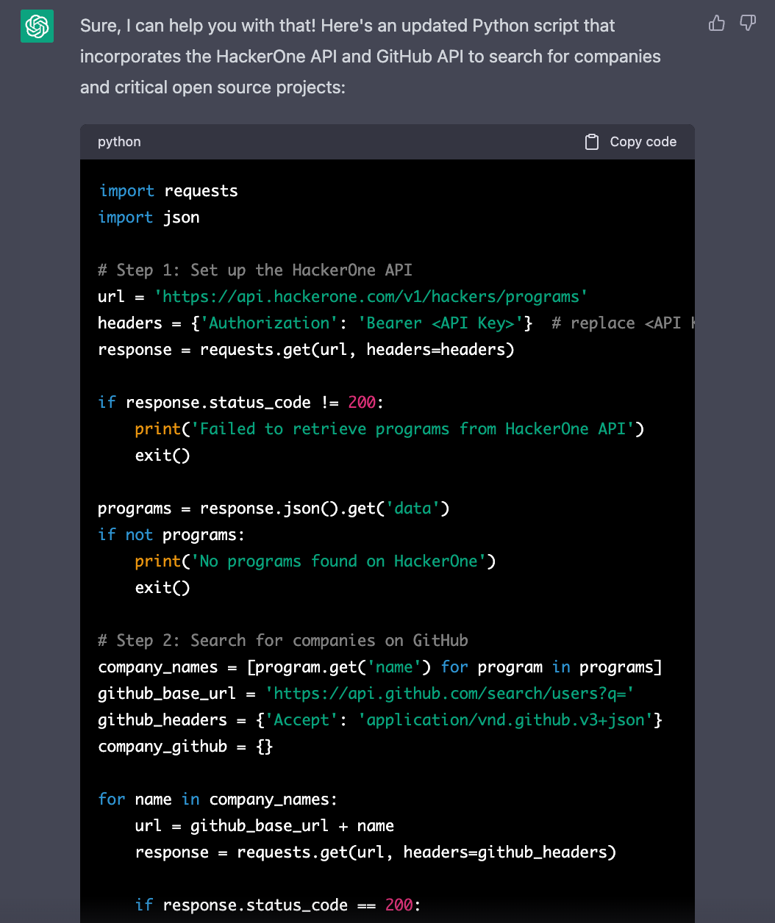
Task: Click the python language label
Action: tap(119, 142)
